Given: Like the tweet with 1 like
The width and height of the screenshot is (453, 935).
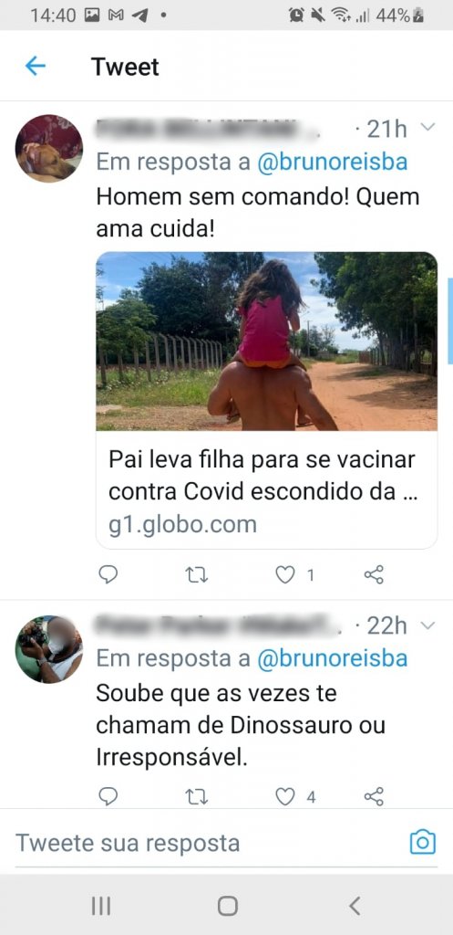Looking at the screenshot, I should click(x=285, y=575).
